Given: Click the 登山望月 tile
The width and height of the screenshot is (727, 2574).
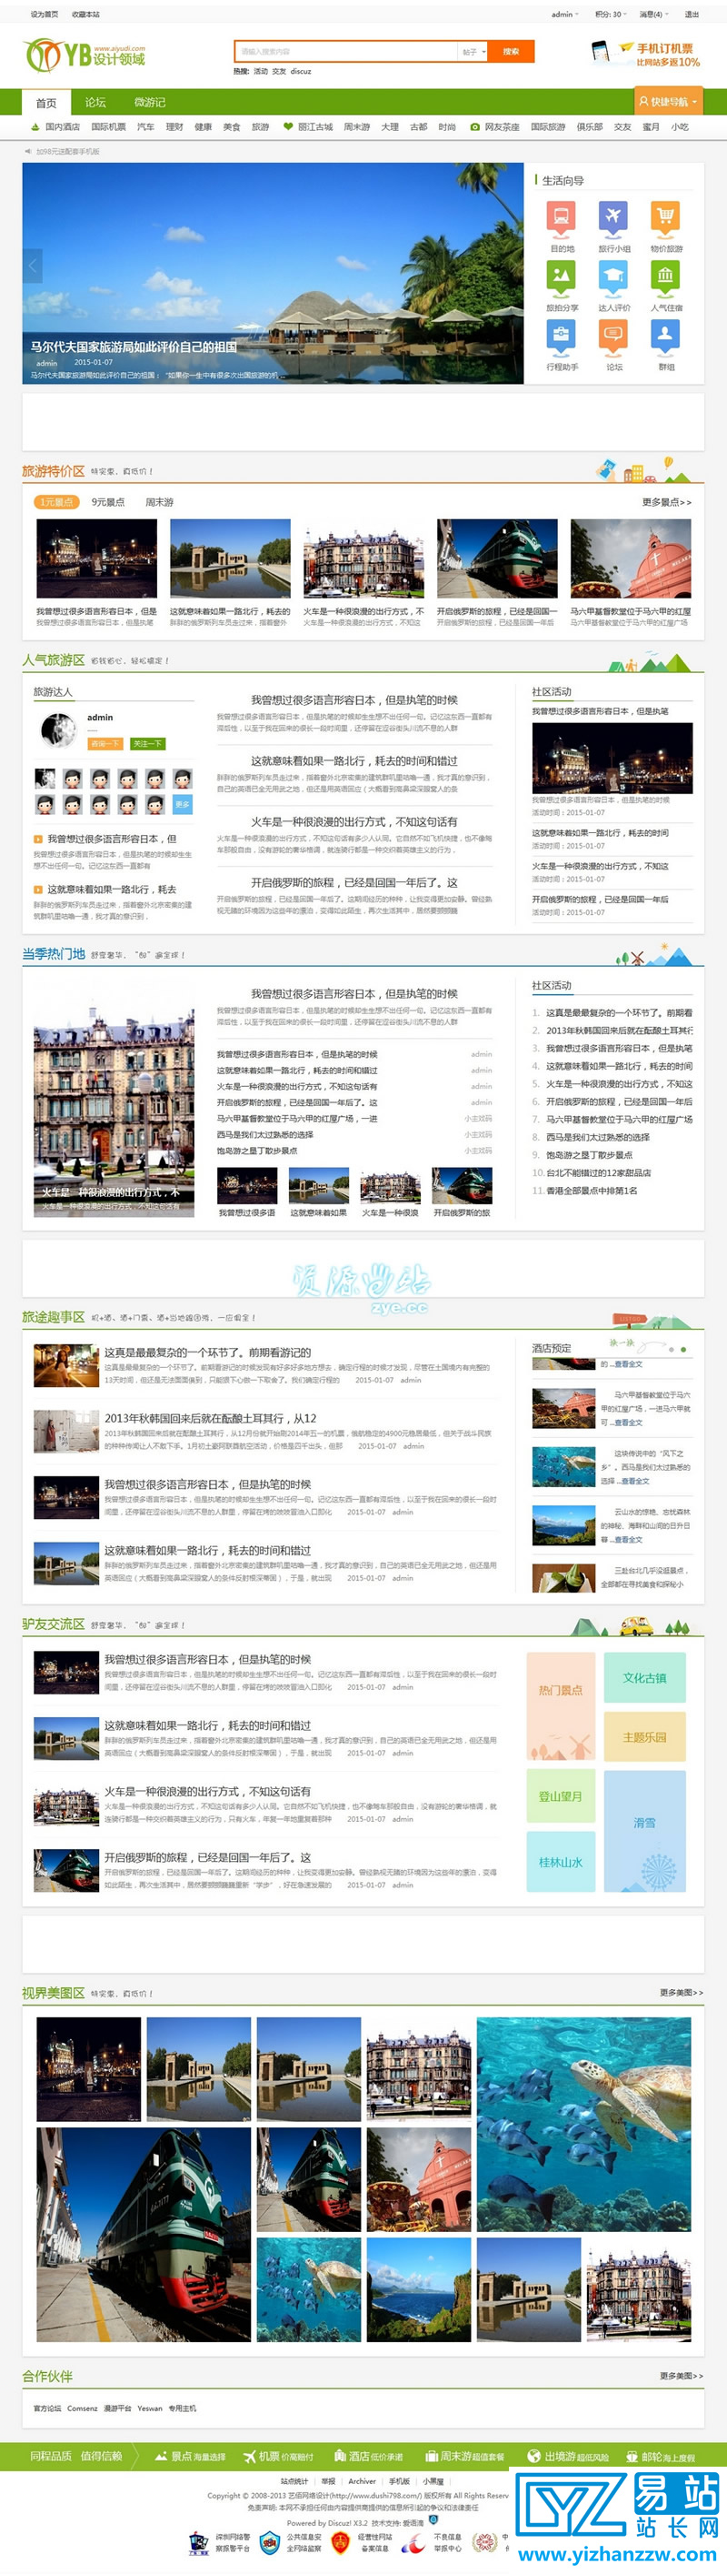Looking at the screenshot, I should point(560,1795).
